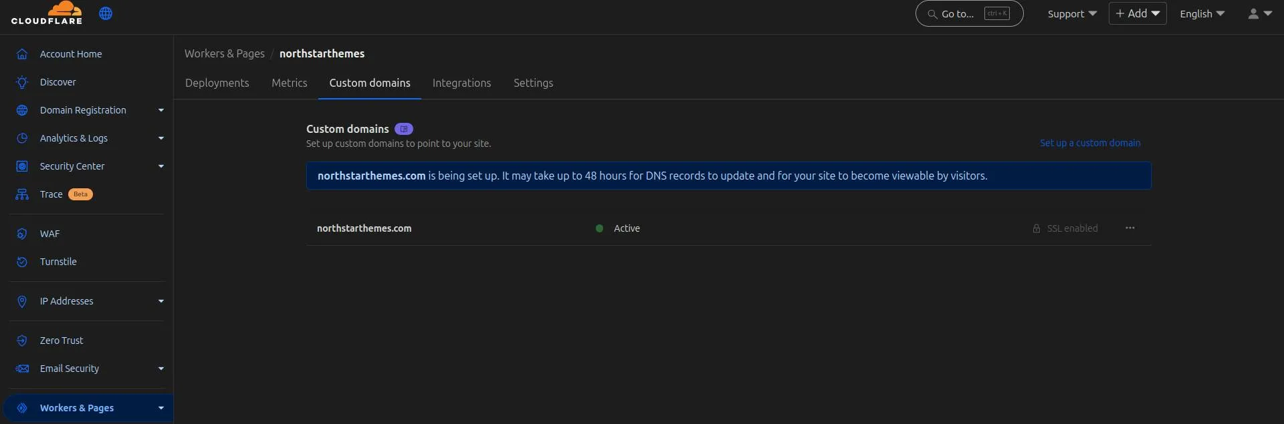Screen dimensions: 1284x424
Task: Click the SSL enabled lock icon
Action: click(1037, 228)
